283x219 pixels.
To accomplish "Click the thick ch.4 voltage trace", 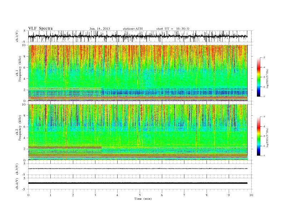I will pyautogui.click(x=138, y=183).
